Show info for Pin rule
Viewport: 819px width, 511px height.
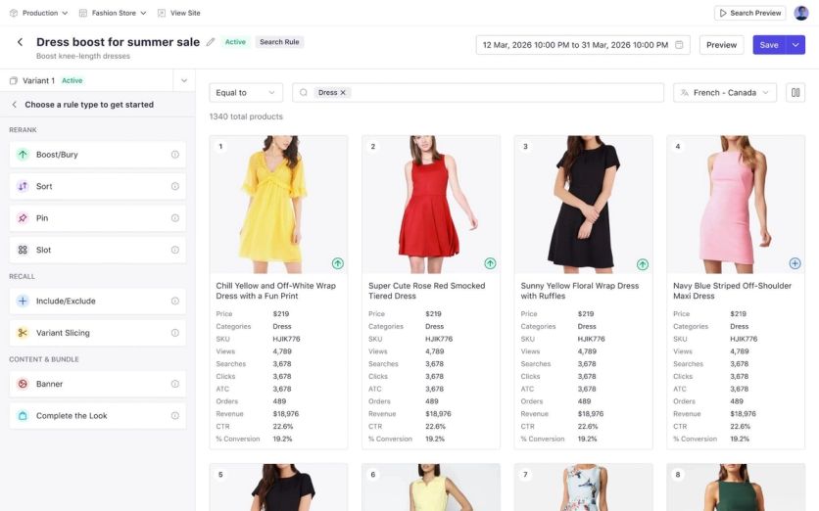175,218
